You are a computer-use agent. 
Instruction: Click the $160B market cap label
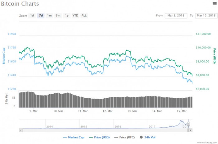pyautogui.click(x=12, y=61)
